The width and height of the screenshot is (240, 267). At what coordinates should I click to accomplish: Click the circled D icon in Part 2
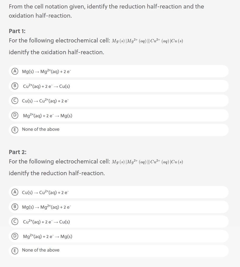point(15,236)
